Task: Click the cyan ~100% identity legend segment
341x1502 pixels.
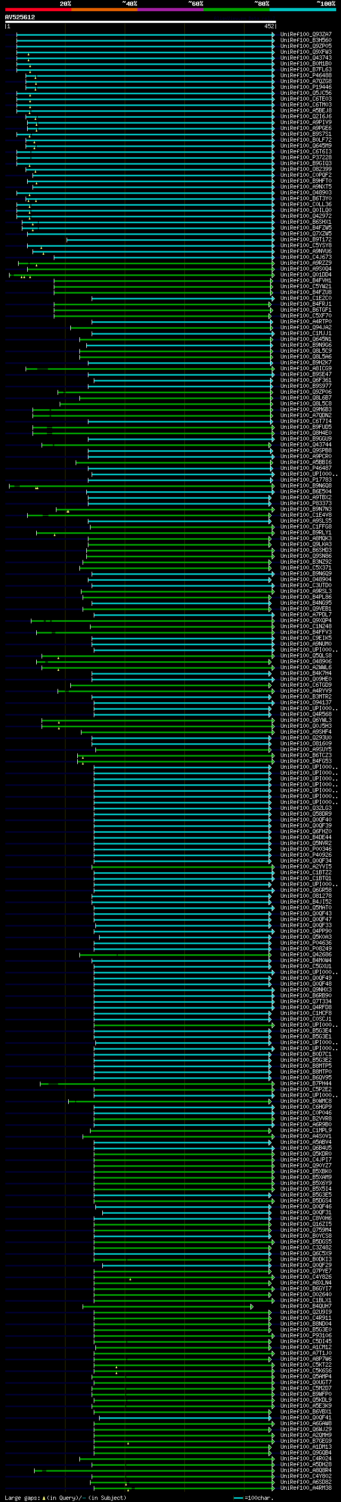Action: pos(303,10)
